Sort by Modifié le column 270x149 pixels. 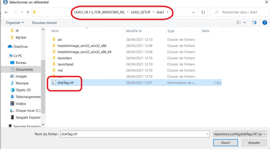coord(134,31)
